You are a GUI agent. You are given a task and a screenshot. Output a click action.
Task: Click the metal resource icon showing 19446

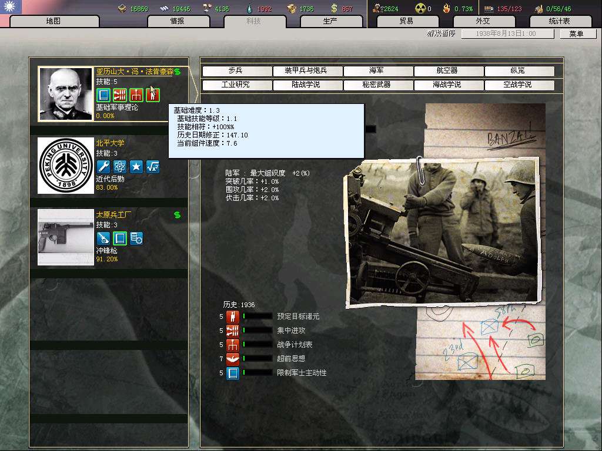(165, 8)
